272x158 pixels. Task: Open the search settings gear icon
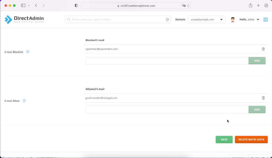coord(167,20)
